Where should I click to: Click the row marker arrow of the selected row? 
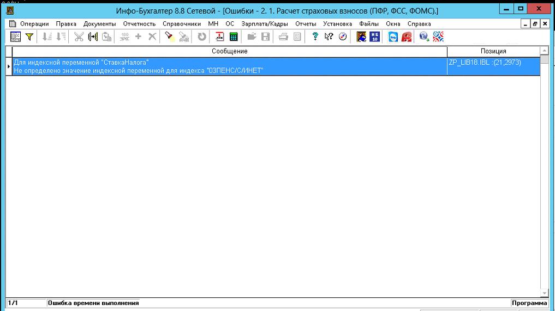click(x=9, y=66)
